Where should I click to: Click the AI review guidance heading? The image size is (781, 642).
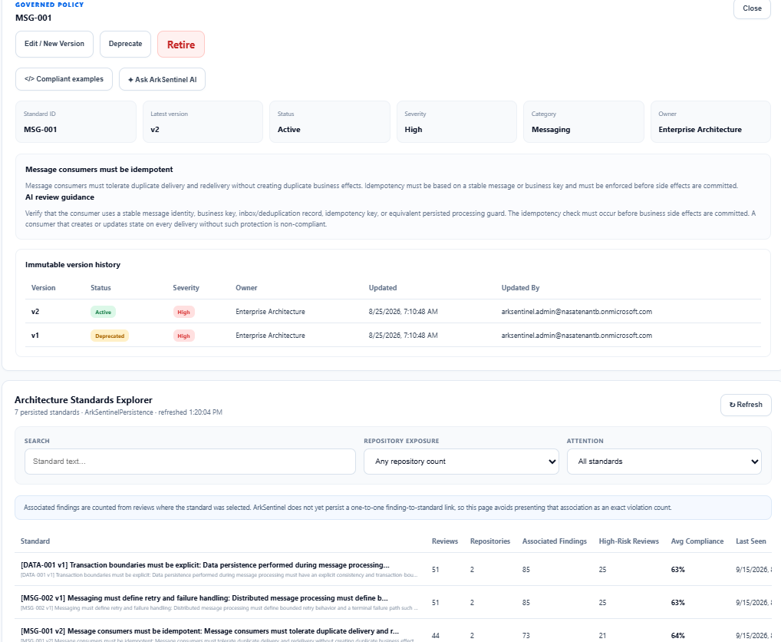pos(60,197)
